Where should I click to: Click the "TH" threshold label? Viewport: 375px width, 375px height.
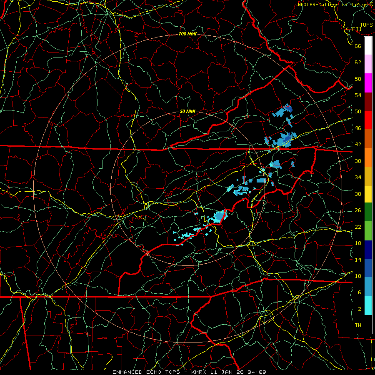(358, 325)
